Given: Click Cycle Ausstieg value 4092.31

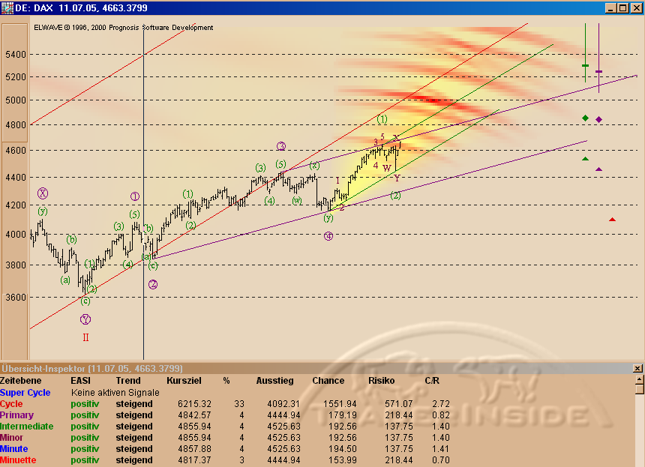Looking at the screenshot, I should (x=283, y=404).
